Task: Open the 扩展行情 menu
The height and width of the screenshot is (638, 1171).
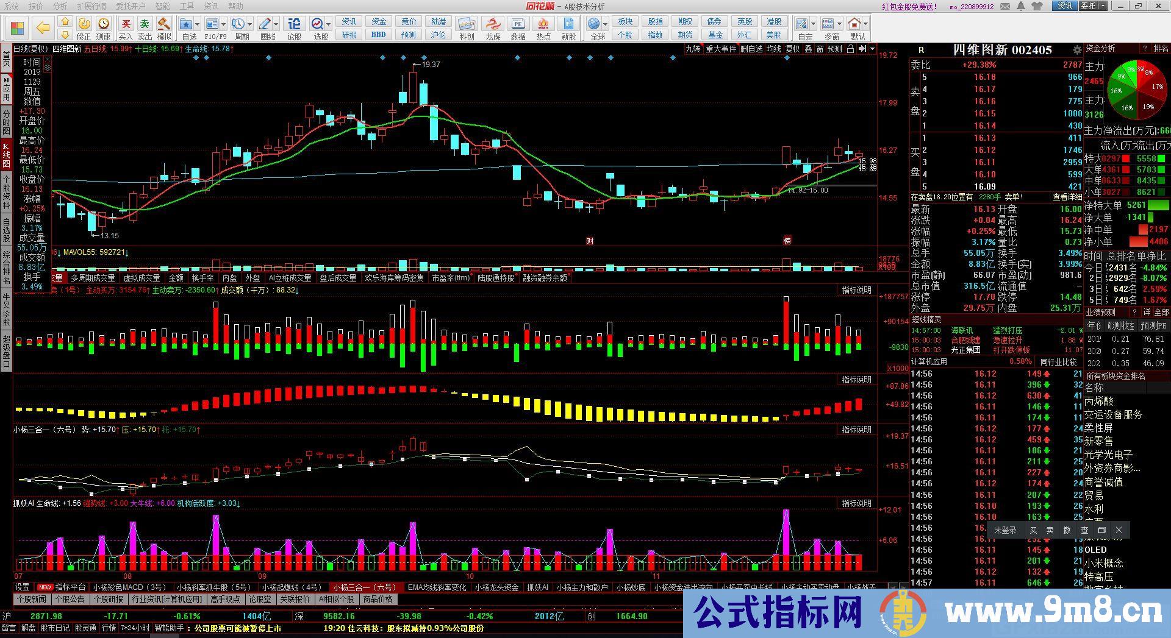Action: tap(91, 6)
